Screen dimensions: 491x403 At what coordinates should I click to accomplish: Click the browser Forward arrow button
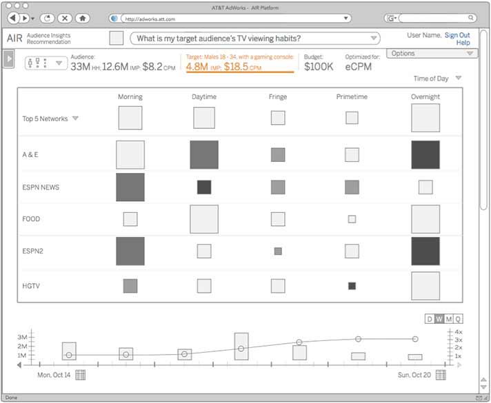(x=24, y=18)
